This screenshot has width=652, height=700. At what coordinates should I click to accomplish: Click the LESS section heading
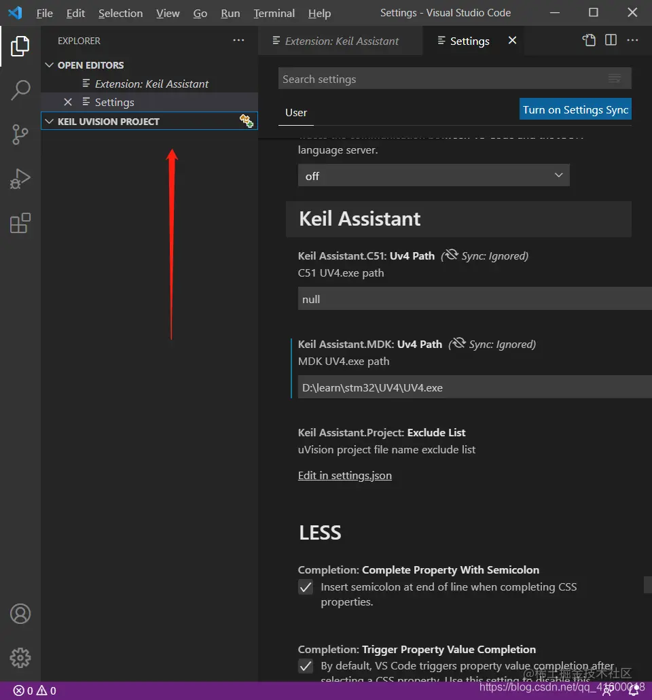point(320,533)
